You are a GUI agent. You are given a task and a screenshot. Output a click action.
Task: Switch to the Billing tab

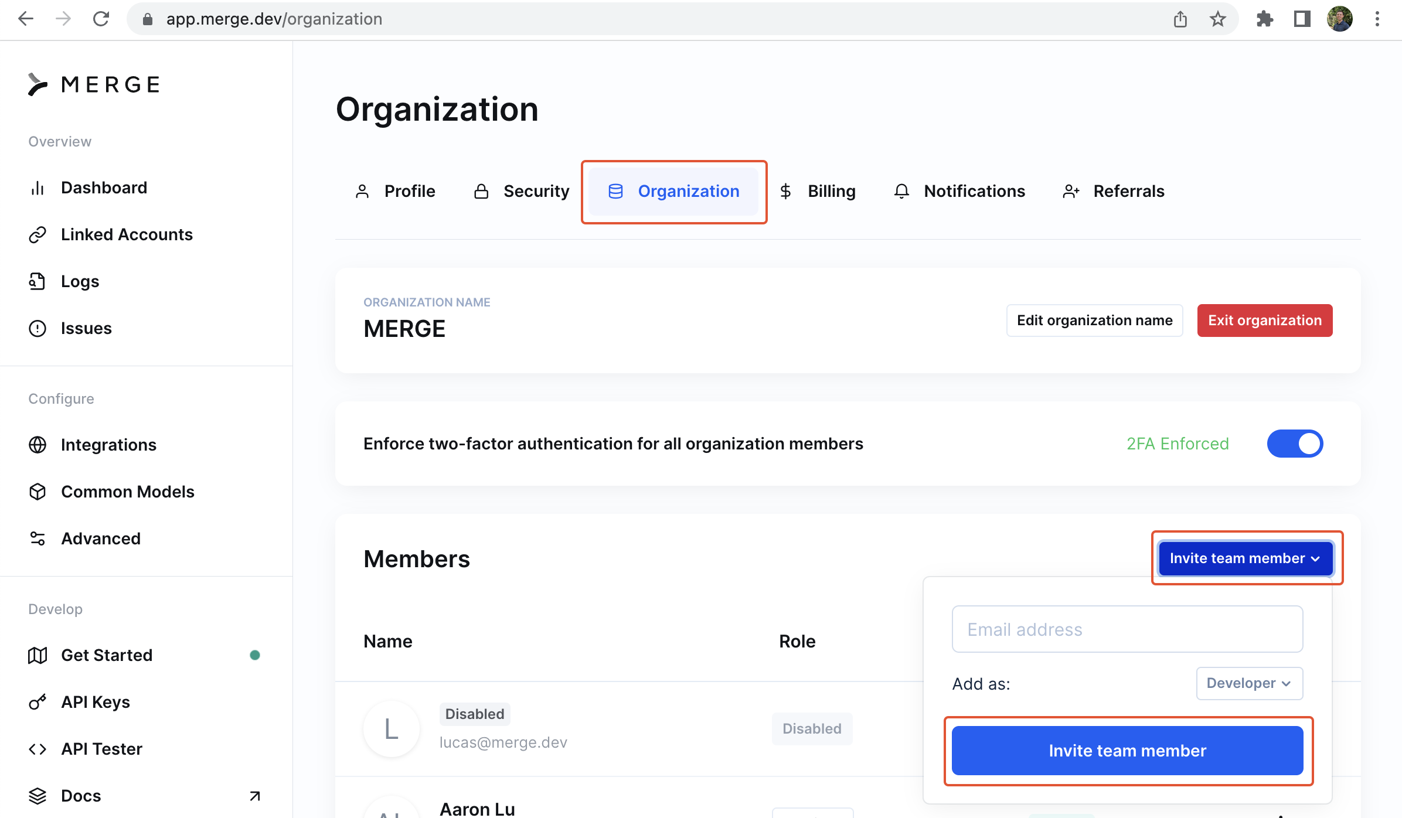pos(818,192)
